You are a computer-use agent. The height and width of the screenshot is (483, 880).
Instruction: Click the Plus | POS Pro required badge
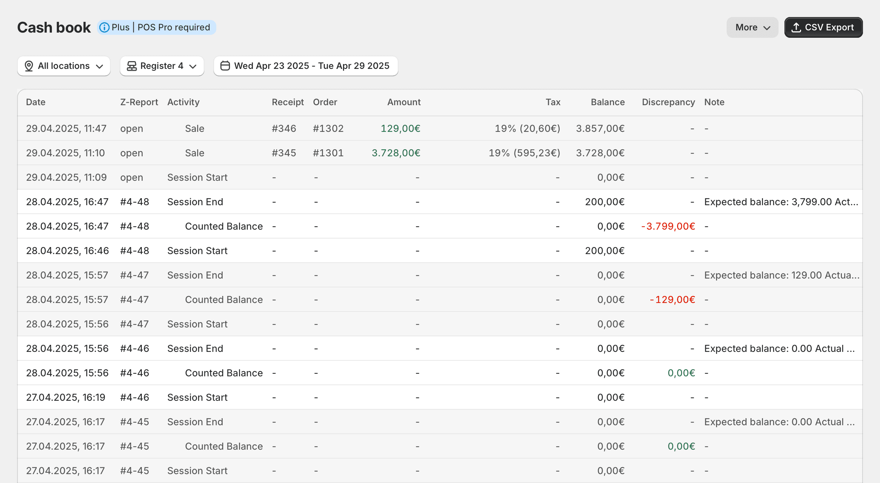click(161, 27)
